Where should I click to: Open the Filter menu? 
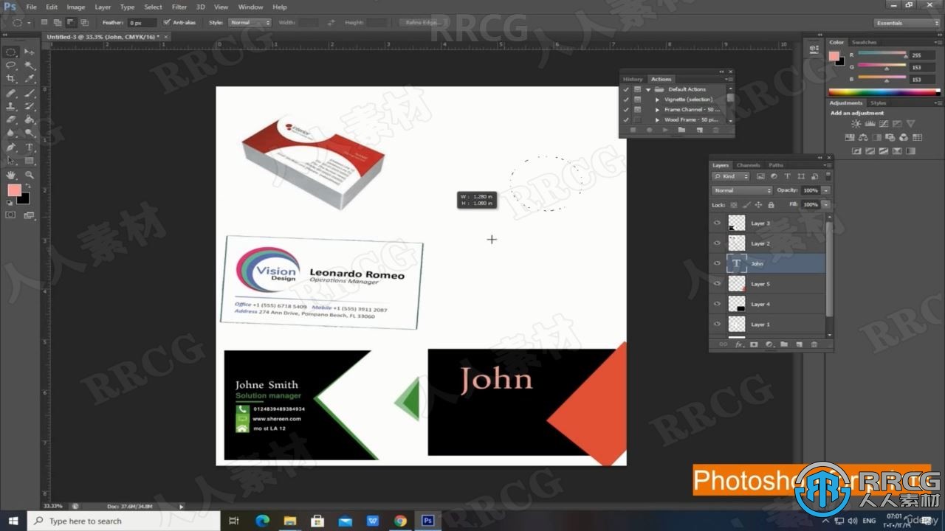pyautogui.click(x=179, y=7)
